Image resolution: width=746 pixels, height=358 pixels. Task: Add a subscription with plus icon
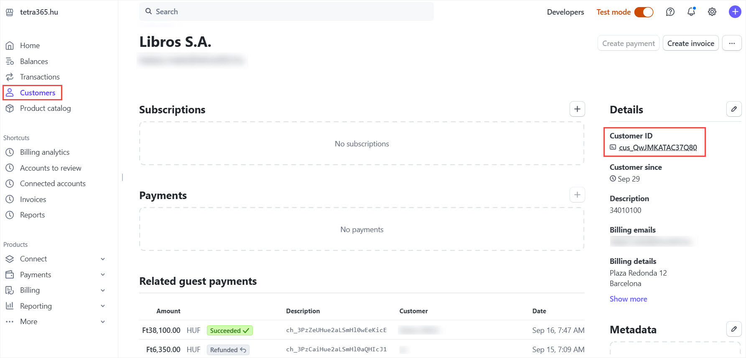[x=577, y=109]
